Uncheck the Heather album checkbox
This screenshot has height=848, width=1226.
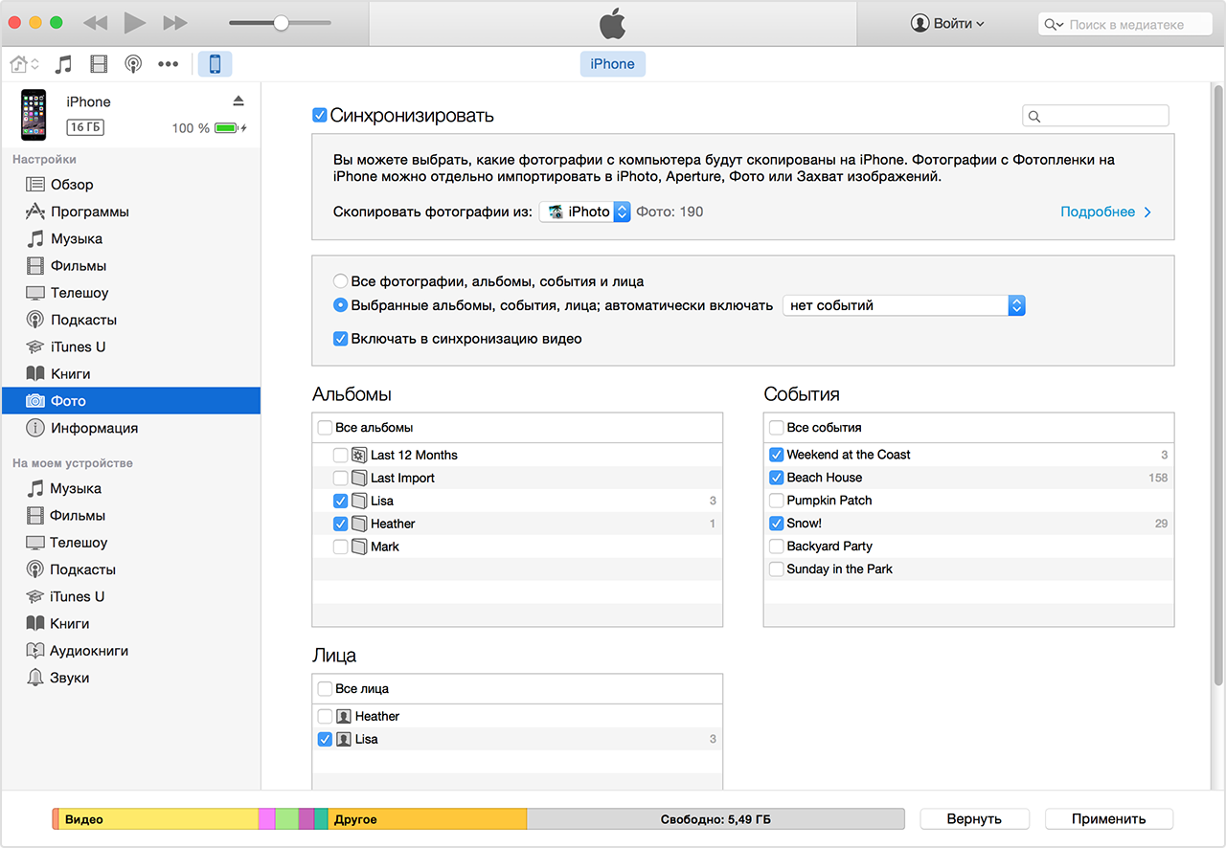[x=340, y=524]
